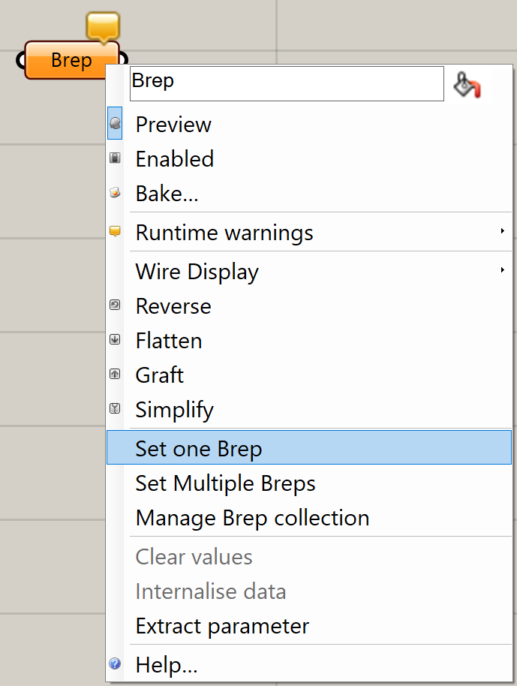Expand the Runtime warnings submenu arrow
This screenshot has width=517, height=686.
502,232
